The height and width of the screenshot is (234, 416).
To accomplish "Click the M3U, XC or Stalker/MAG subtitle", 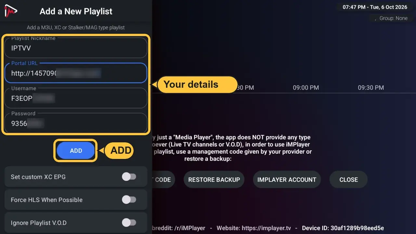I will click(x=76, y=28).
